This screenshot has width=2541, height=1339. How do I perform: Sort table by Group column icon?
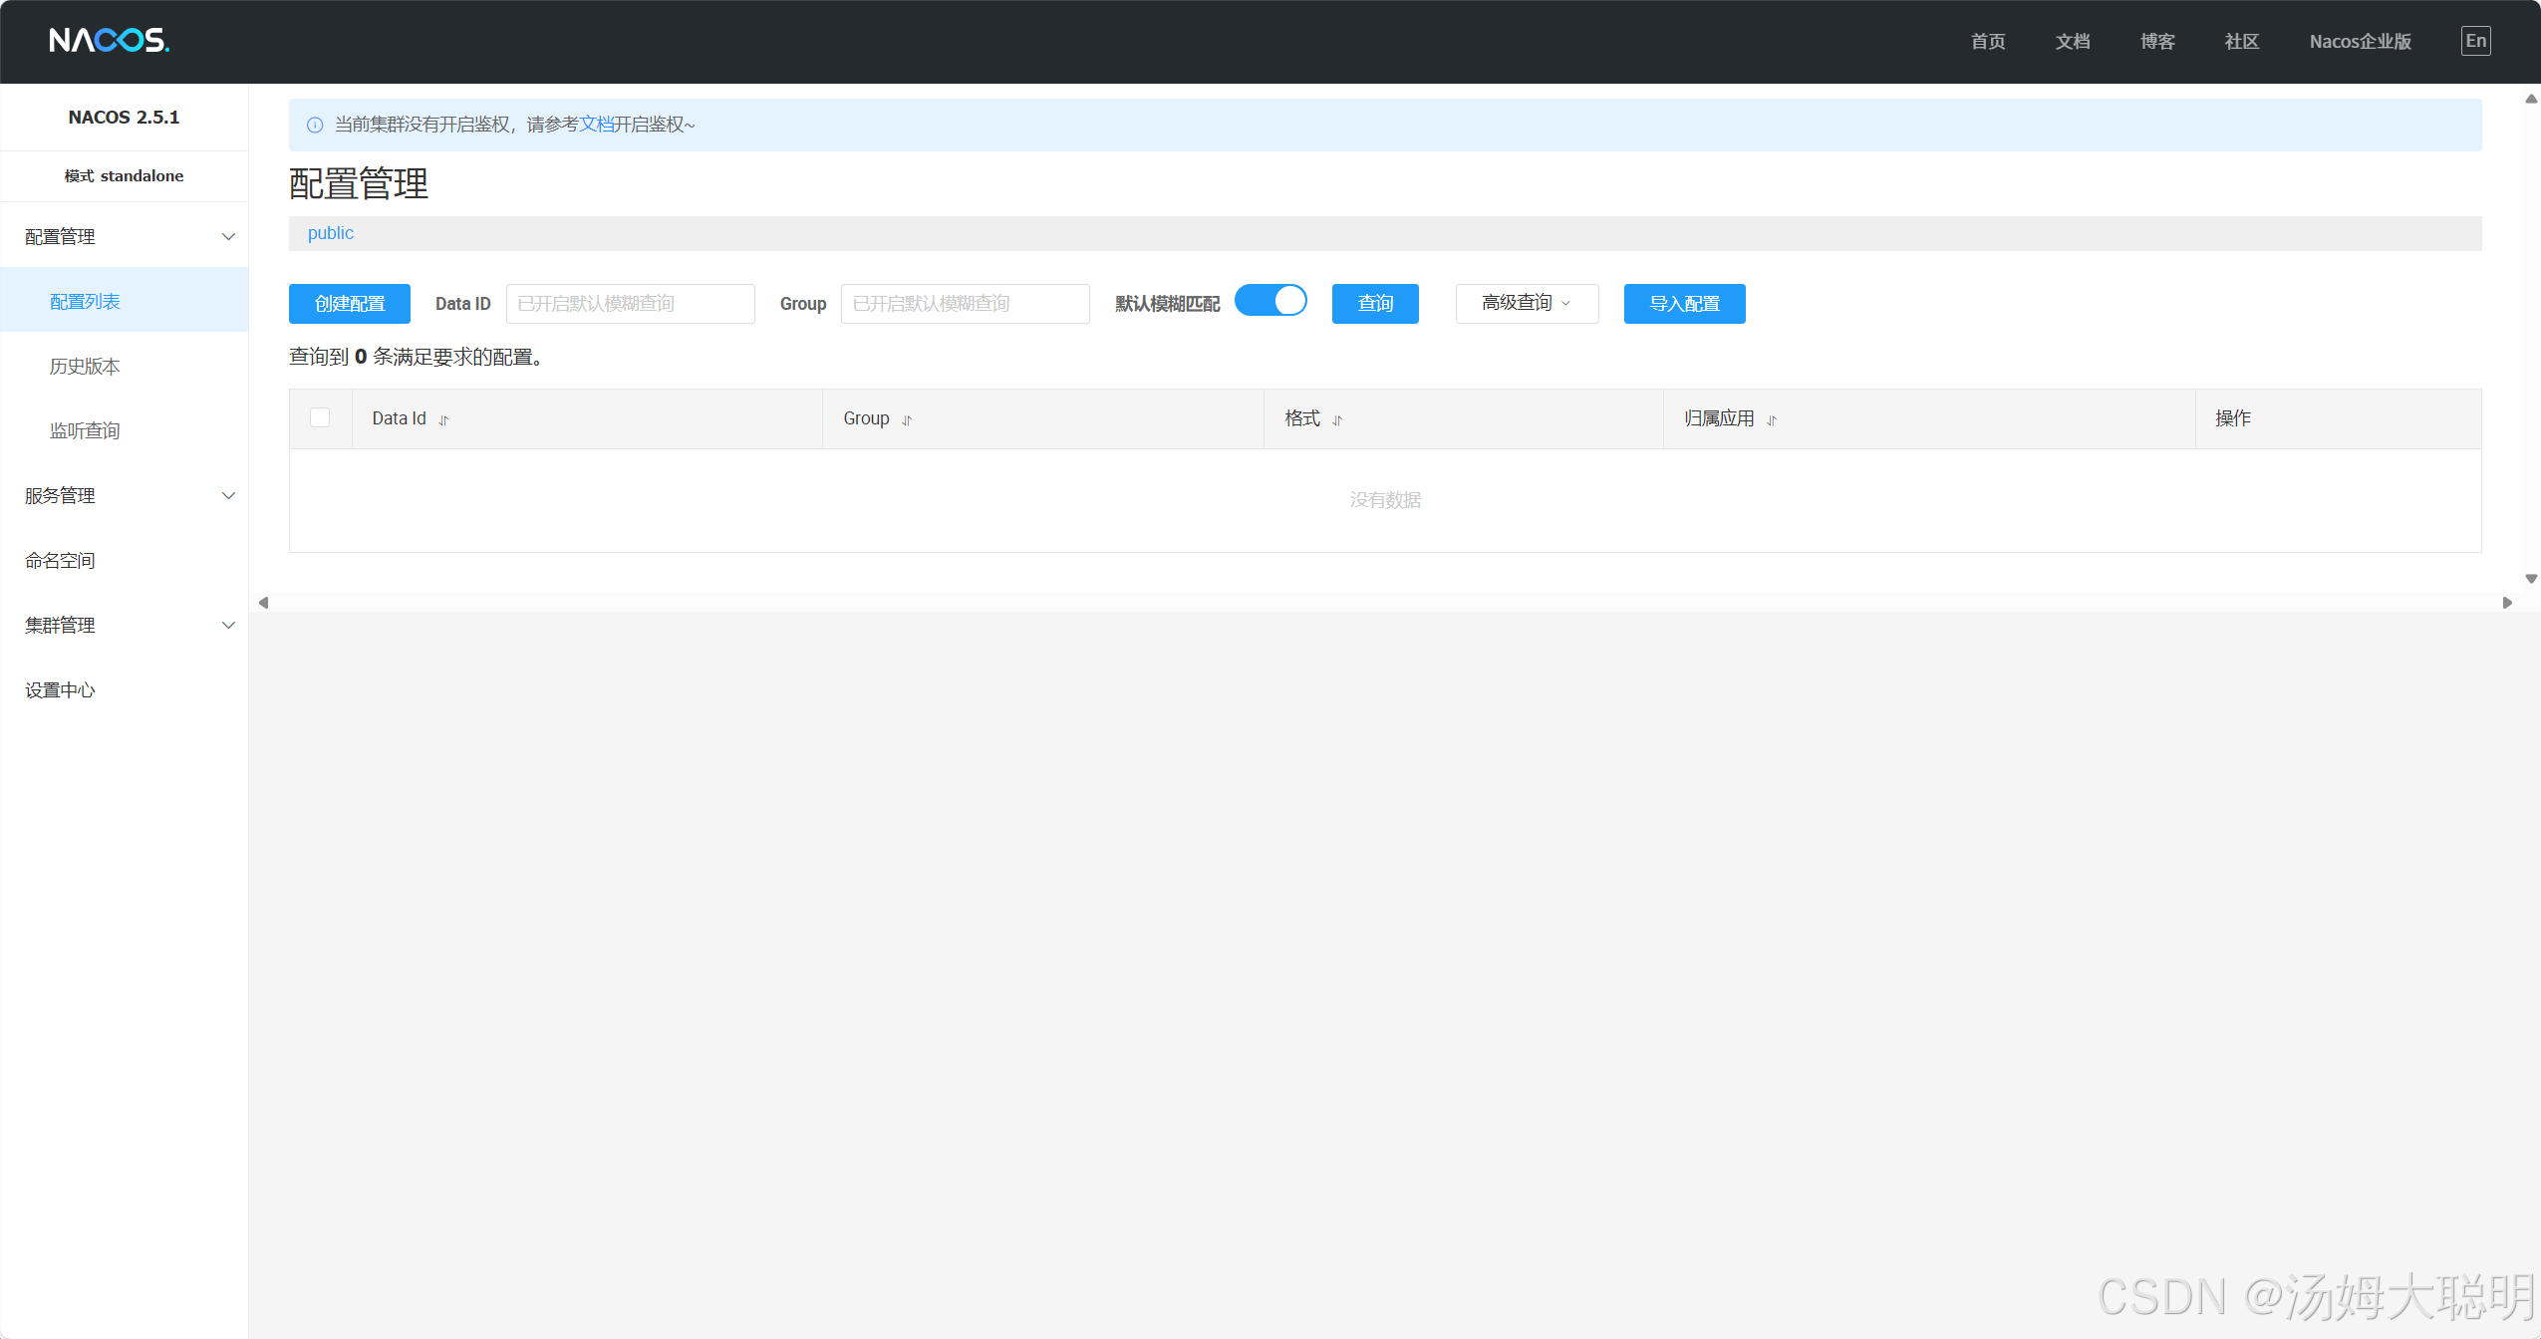pos(907,420)
